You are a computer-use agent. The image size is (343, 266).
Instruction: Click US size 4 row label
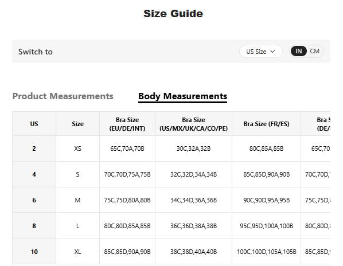34,174
